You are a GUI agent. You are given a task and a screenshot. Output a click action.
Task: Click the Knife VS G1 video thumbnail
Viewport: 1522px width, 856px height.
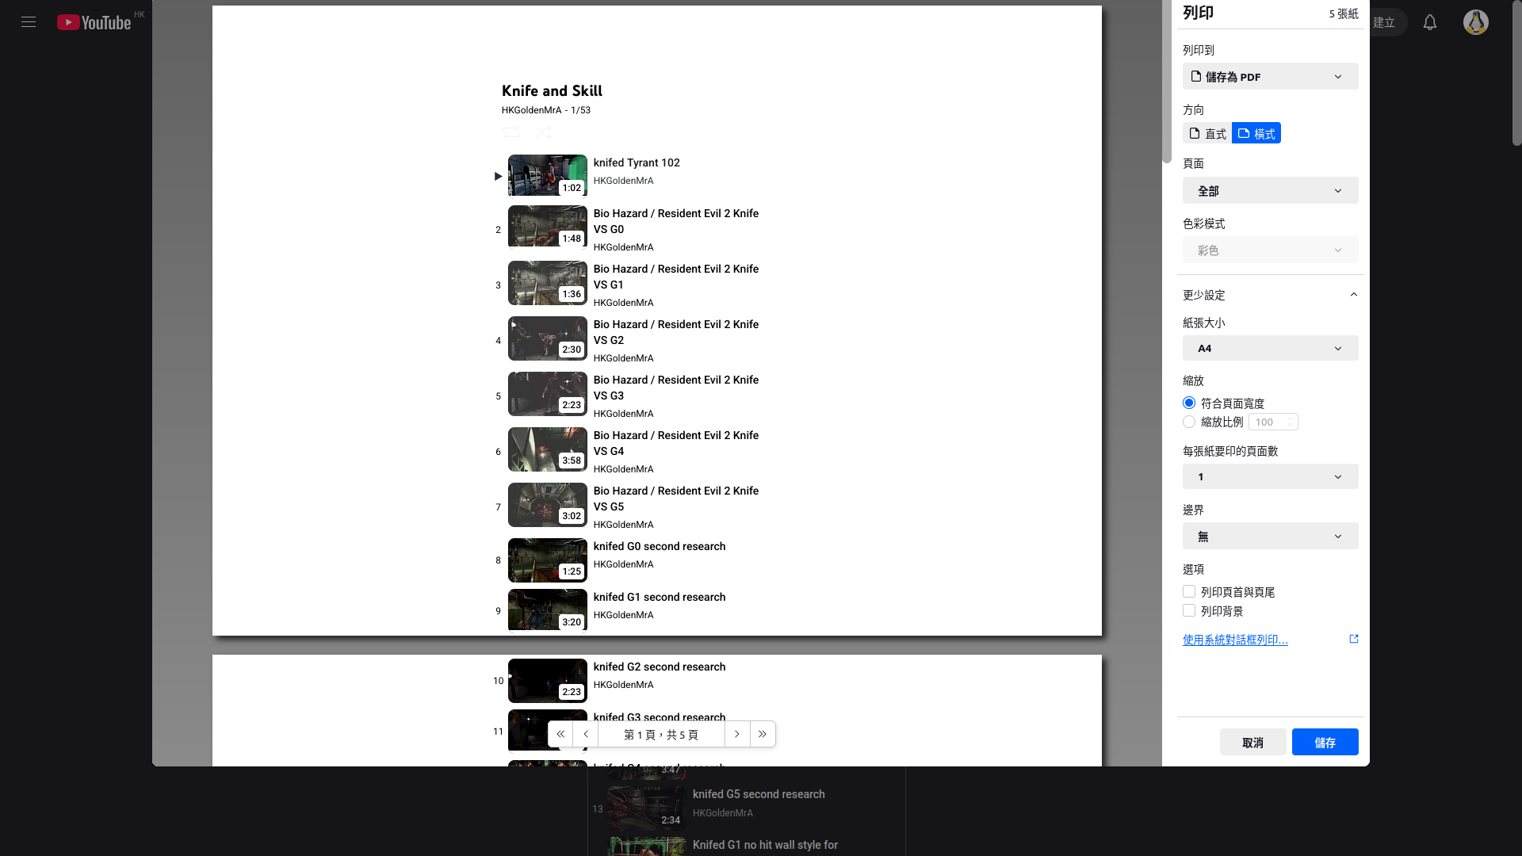pyautogui.click(x=548, y=283)
